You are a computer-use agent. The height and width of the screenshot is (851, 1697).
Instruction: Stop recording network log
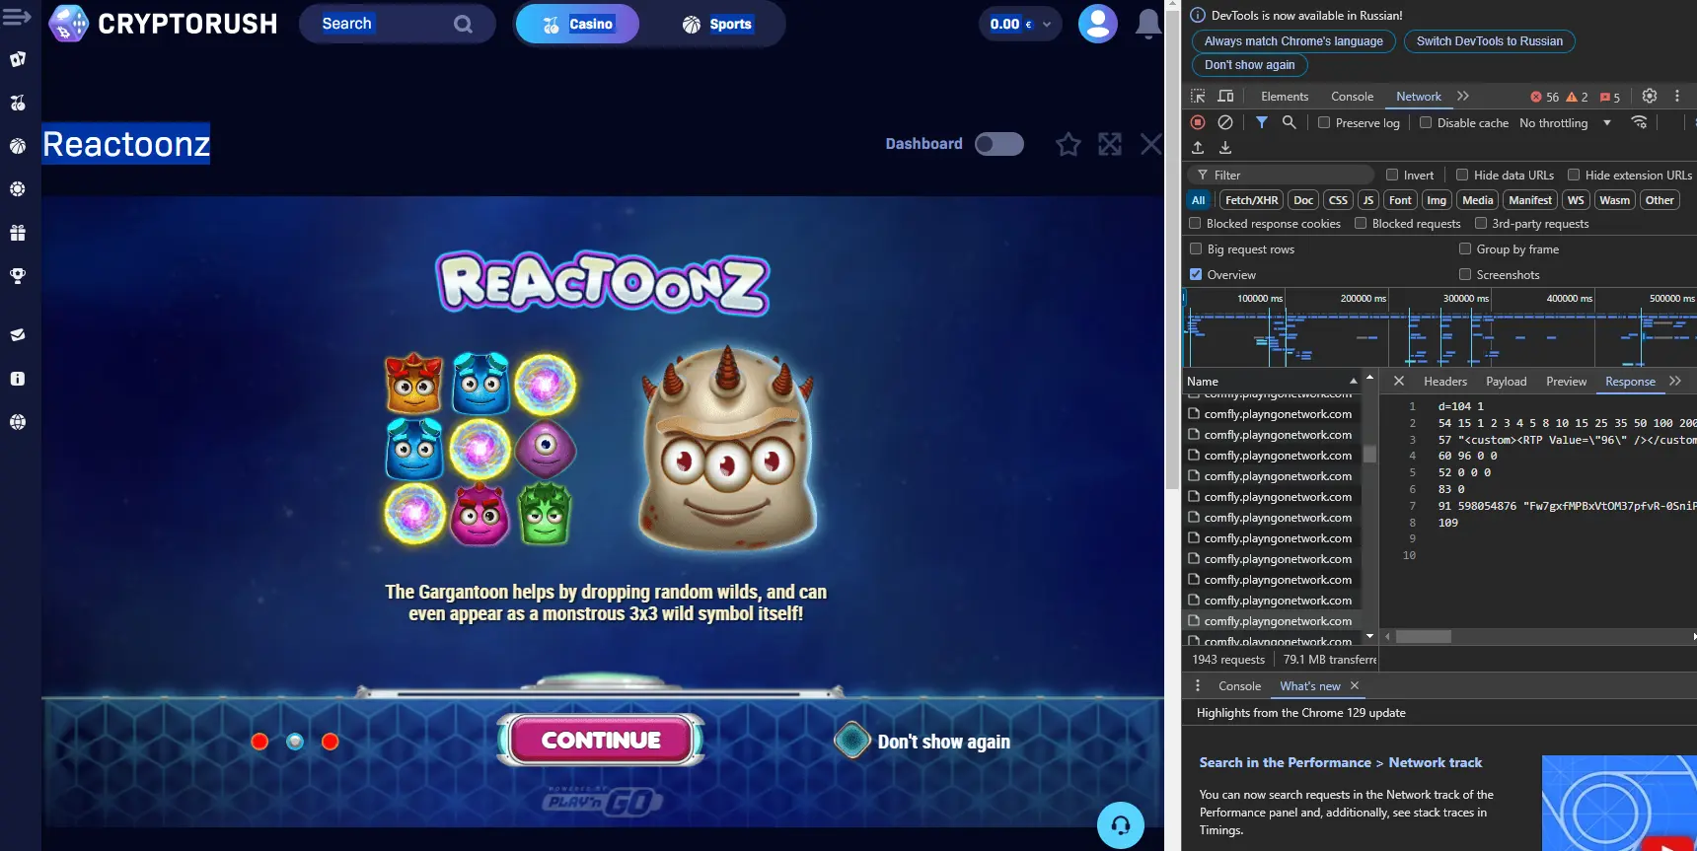pos(1198,122)
